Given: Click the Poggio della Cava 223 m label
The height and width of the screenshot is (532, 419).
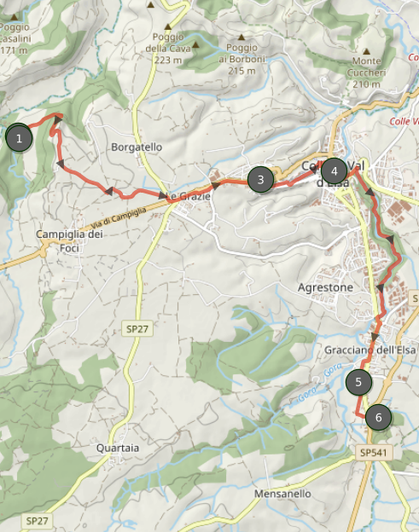Looking at the screenshot, I should coord(168,49).
